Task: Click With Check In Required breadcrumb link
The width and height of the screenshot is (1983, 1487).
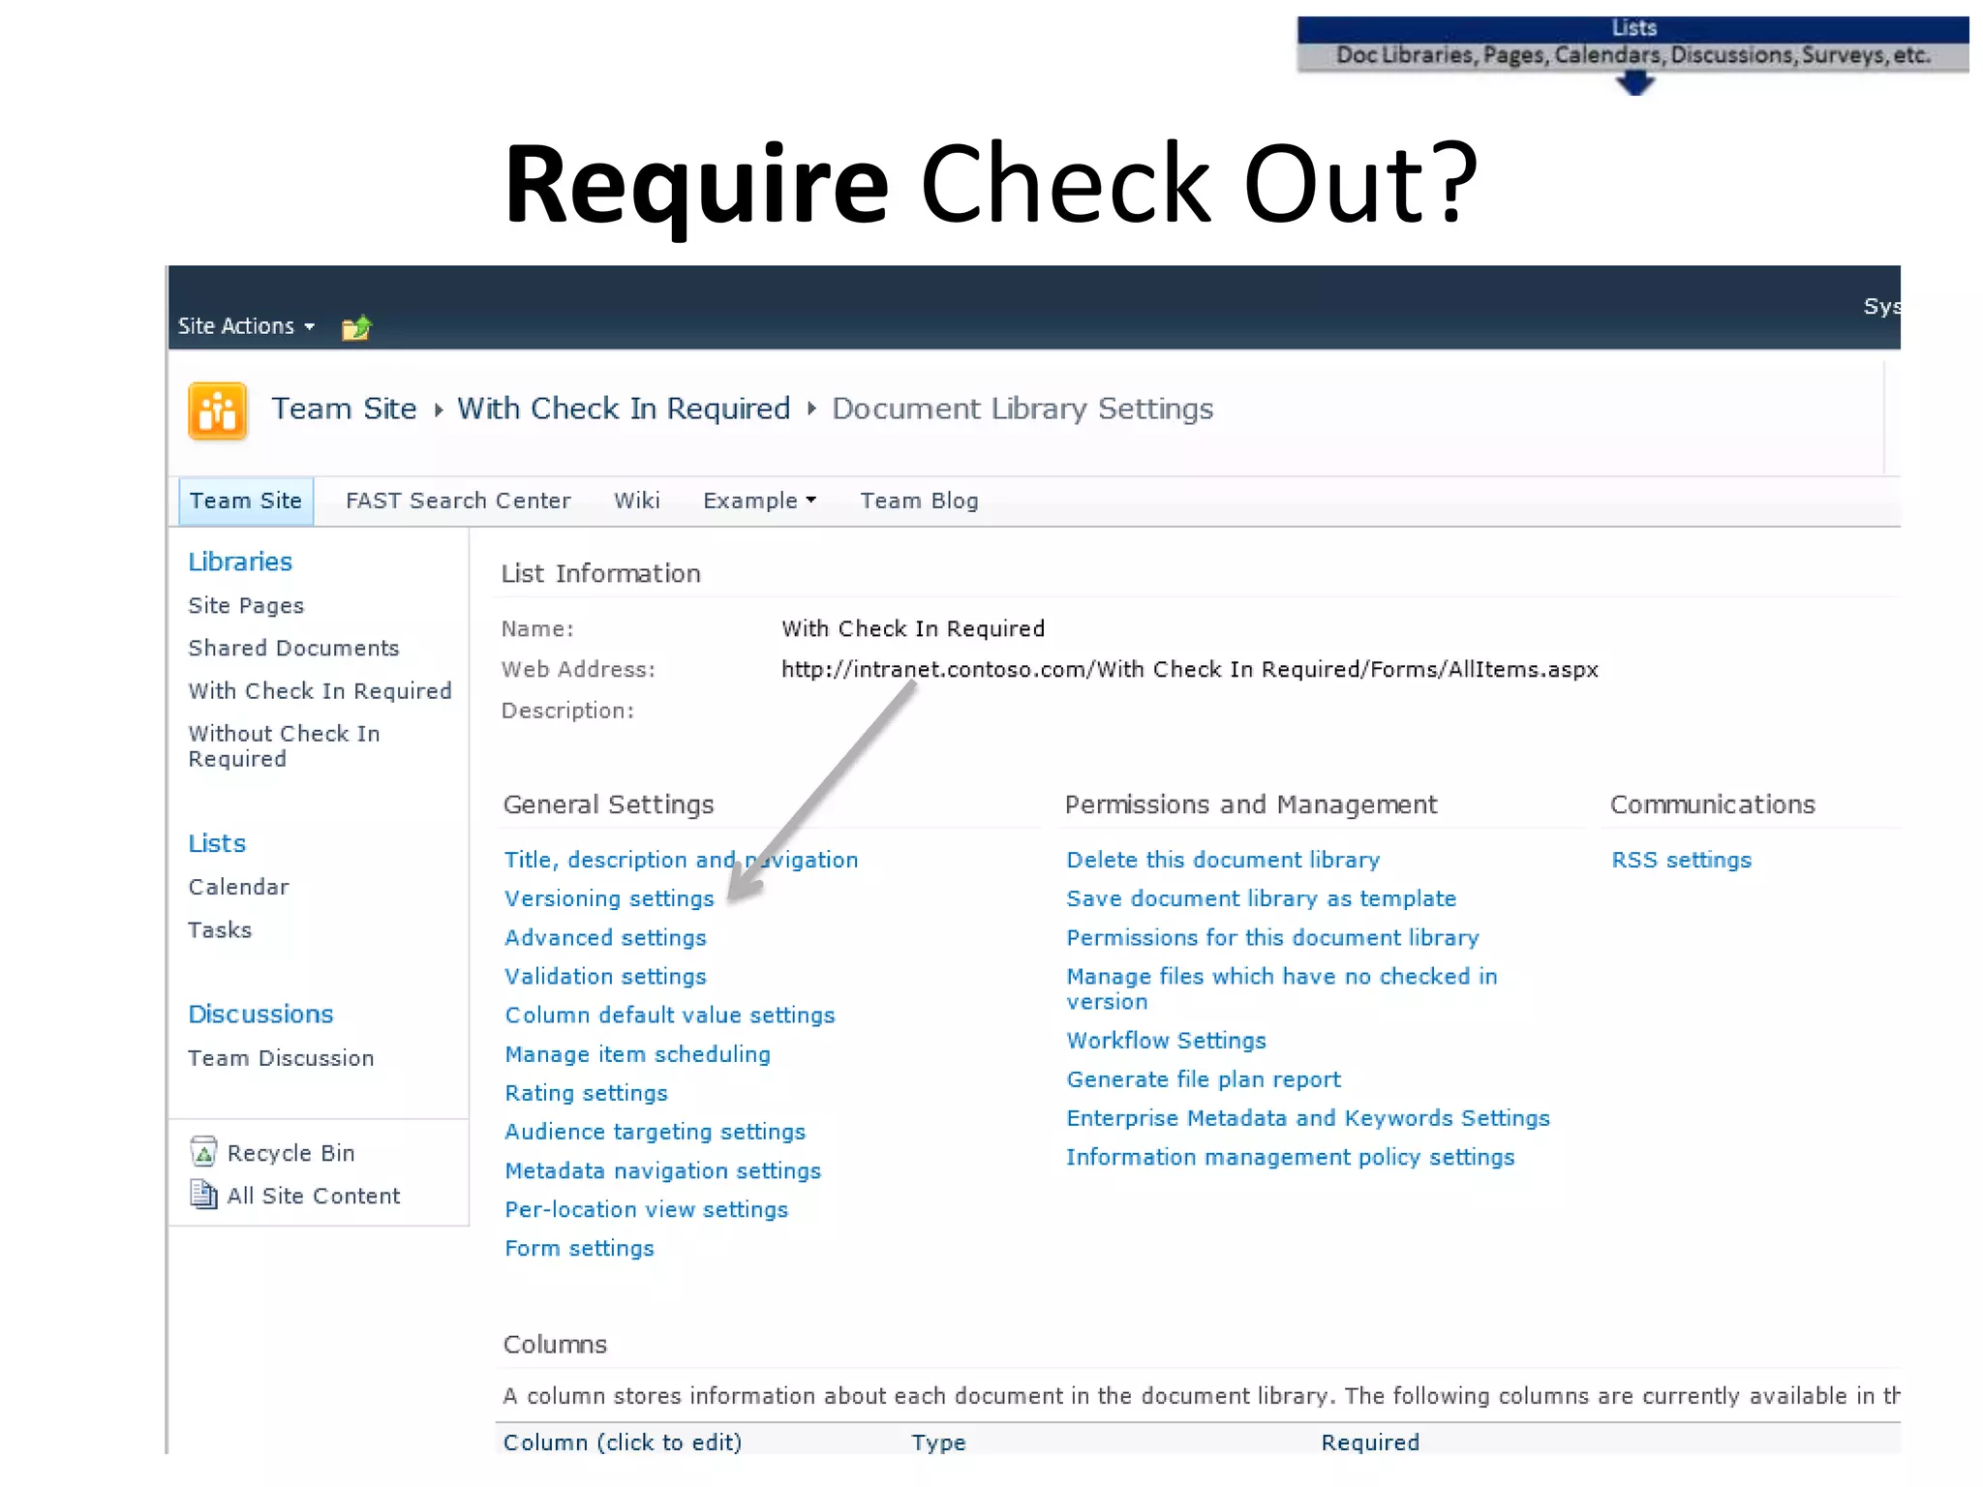Action: pos(624,409)
